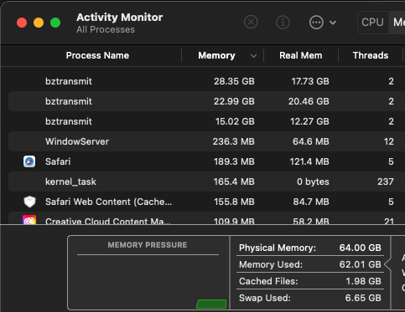
Task: Click the 237 threads value
Action: pyautogui.click(x=386, y=182)
